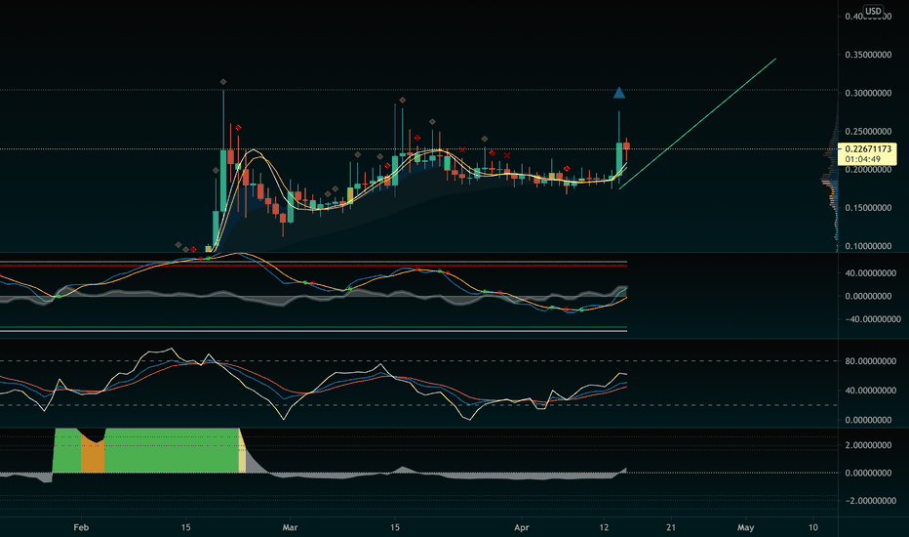Click the 12 date label on time axis
Screen dimensions: 909x537
click(x=605, y=527)
